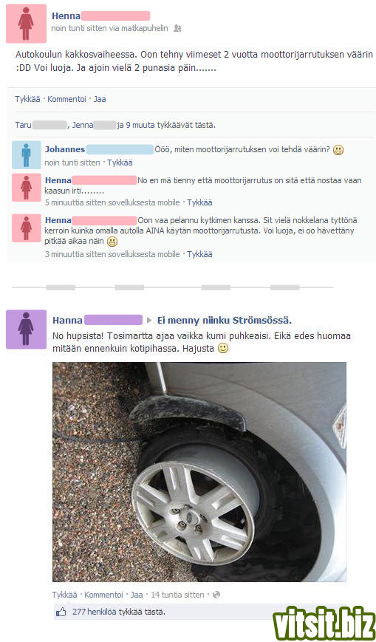Screen dimensions: 376x642
Task: Click the globe privacy icon after 14 tuntia sitten
Action: point(216,595)
